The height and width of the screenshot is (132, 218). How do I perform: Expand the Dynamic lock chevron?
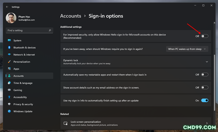(x=207, y=62)
